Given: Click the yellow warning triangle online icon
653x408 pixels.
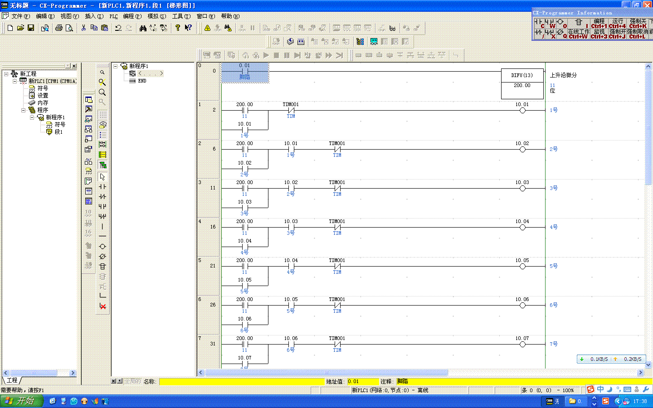Looking at the screenshot, I should 207,28.
